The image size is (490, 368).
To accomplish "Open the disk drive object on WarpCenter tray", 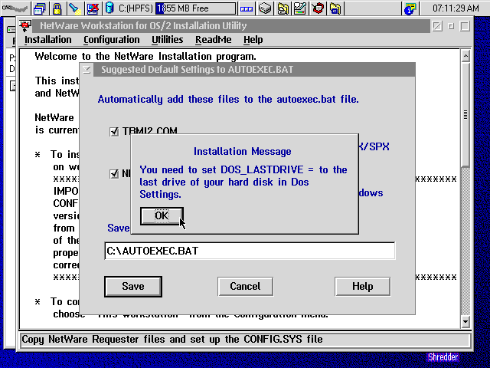I will 265,8.
